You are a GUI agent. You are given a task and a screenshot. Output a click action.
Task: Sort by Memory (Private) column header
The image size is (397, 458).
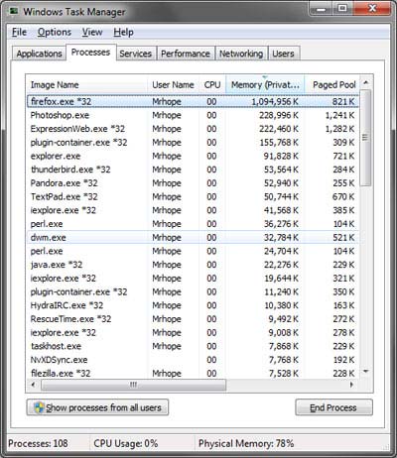(265, 84)
